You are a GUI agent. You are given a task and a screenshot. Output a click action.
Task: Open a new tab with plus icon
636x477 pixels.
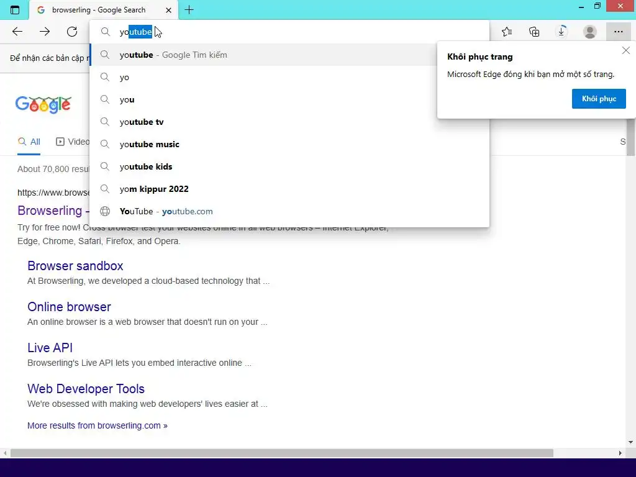pos(189,10)
